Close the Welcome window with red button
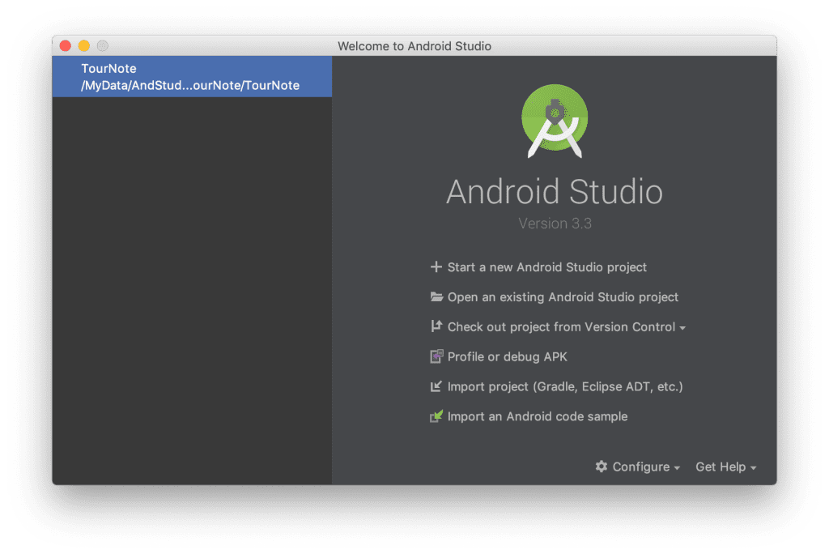829x554 pixels. pyautogui.click(x=66, y=45)
